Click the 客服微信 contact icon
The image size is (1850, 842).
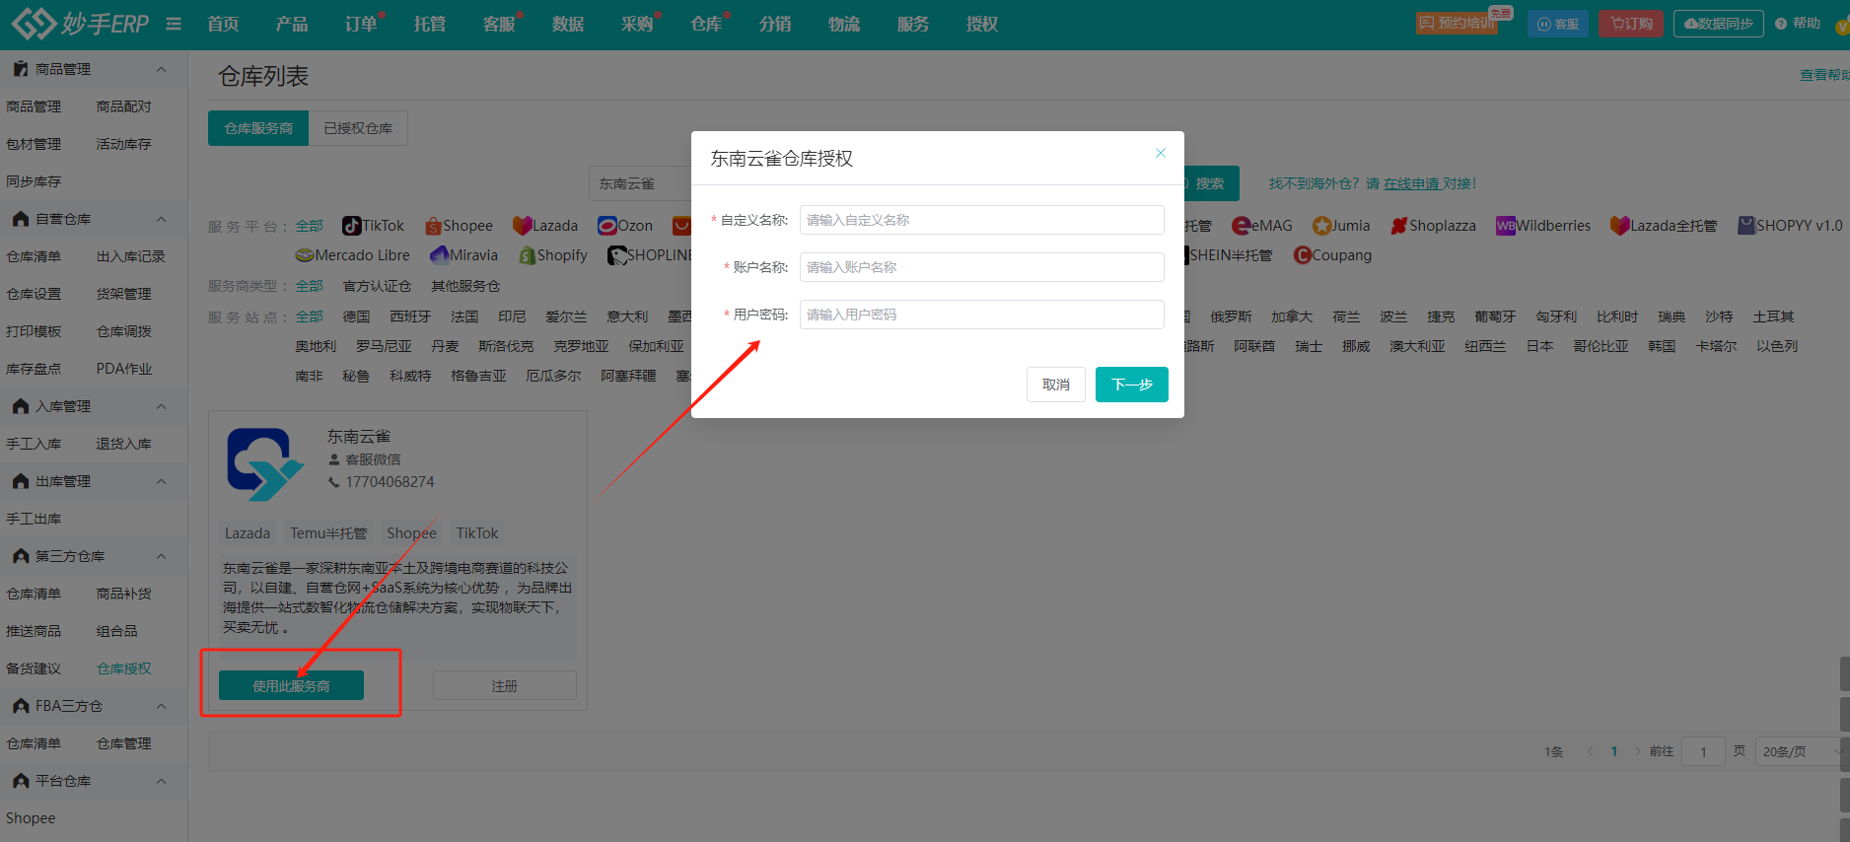pos(334,459)
